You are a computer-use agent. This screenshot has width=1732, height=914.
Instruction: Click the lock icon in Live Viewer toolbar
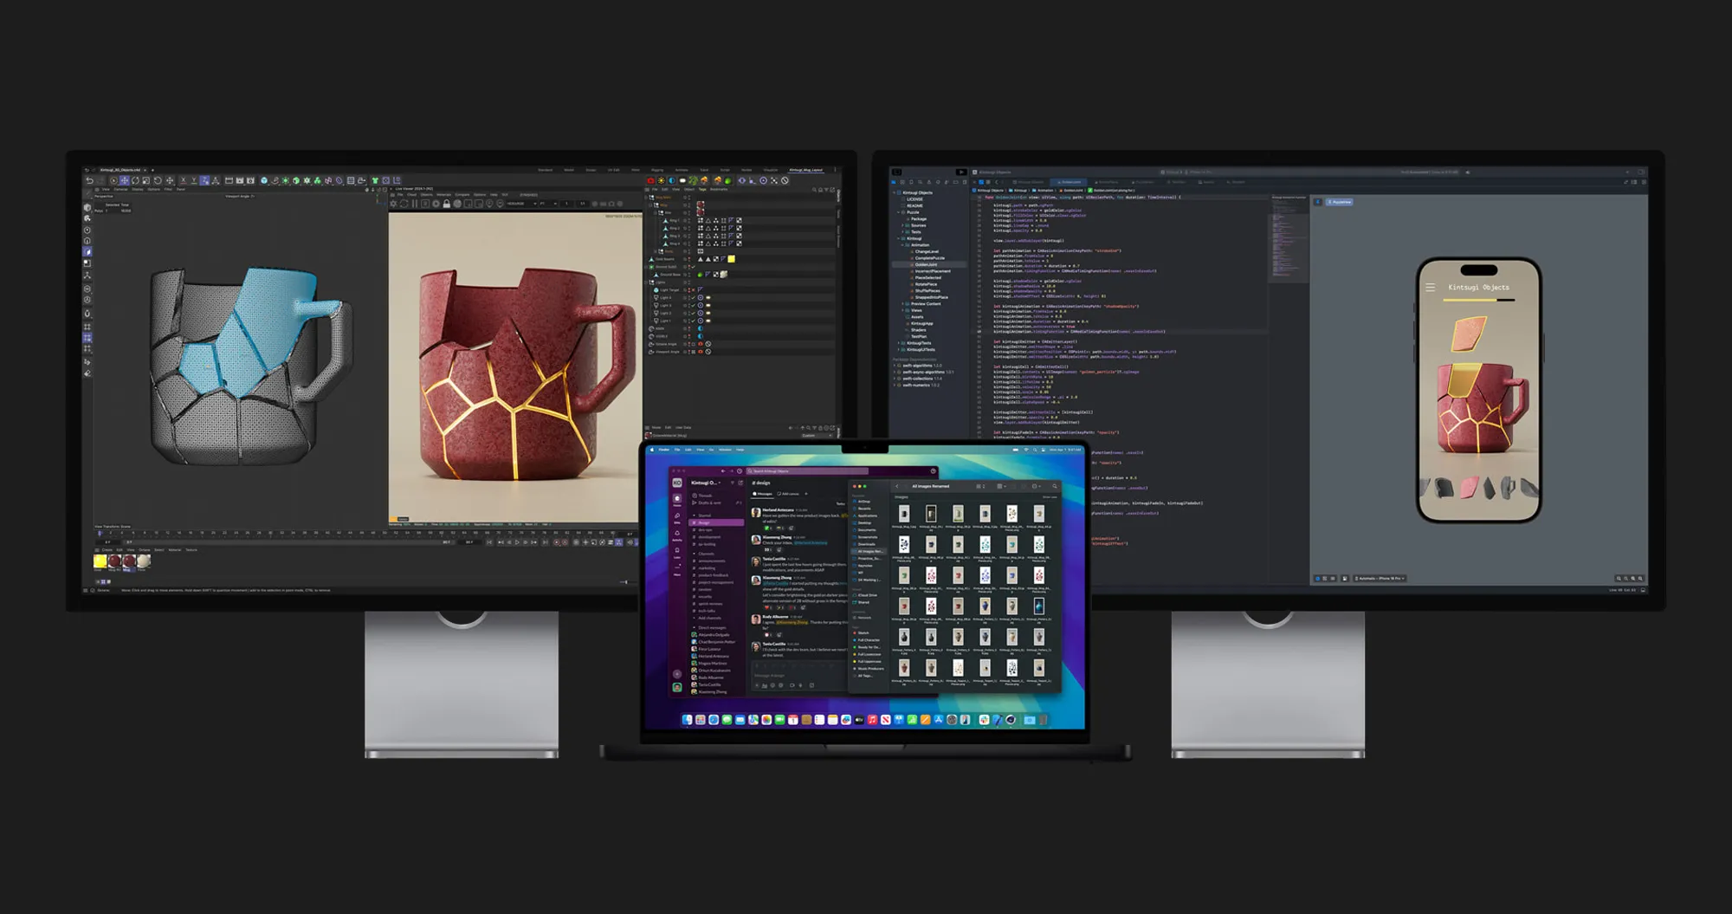(x=447, y=204)
